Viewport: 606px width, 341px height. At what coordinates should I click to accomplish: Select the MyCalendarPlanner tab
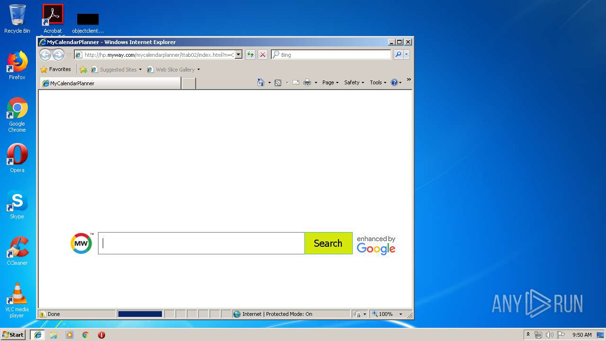click(110, 83)
